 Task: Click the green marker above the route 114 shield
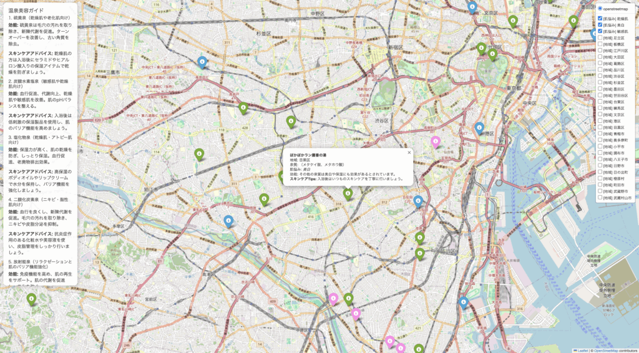tap(199, 154)
